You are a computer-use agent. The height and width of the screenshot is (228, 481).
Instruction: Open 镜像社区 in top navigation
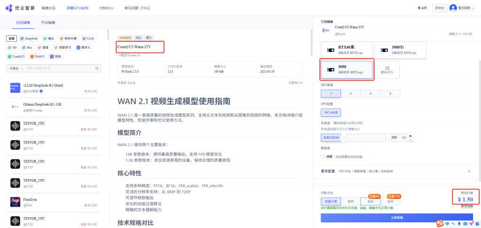pos(48,8)
